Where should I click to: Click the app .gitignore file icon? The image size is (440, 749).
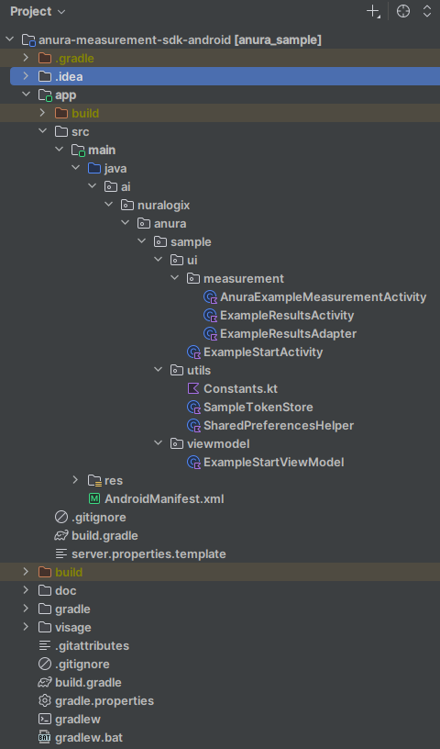coord(61,518)
